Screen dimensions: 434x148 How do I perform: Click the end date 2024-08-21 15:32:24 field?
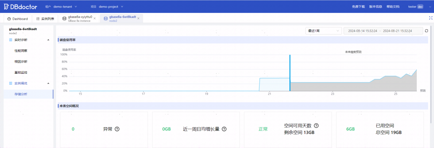pyautogui.click(x=397, y=30)
